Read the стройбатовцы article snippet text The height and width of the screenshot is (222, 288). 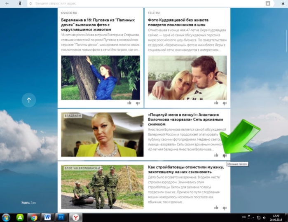click(184, 189)
